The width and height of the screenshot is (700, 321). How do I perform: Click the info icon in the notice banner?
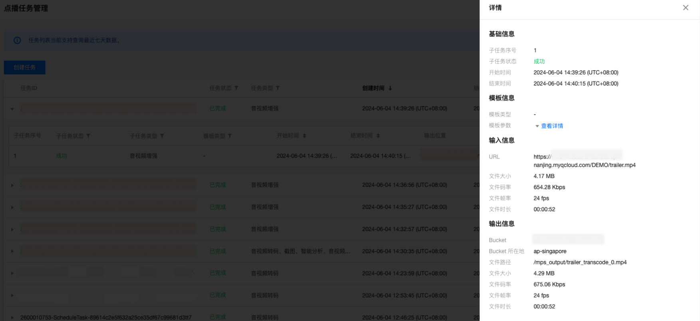(17, 40)
